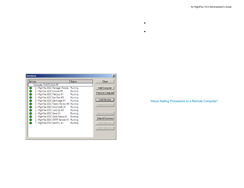Image resolution: width=244 pixels, height=188 pixels.
Task: Click Running status of EDC Send #1
Action: [x=74, y=113]
